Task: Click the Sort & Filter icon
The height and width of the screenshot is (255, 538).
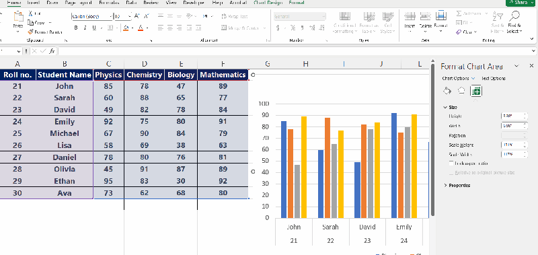Action: [x=498, y=16]
